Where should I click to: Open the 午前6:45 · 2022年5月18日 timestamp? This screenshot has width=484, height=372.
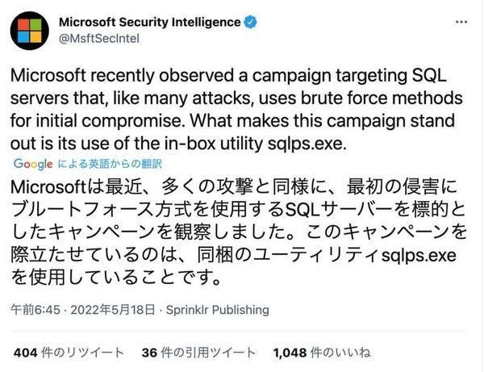(x=83, y=310)
